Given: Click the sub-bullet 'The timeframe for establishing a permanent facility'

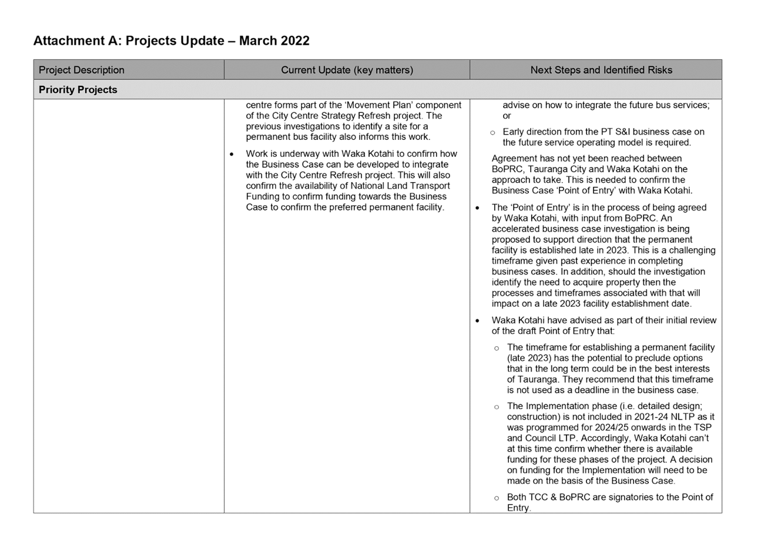Looking at the screenshot, I should [611, 369].
